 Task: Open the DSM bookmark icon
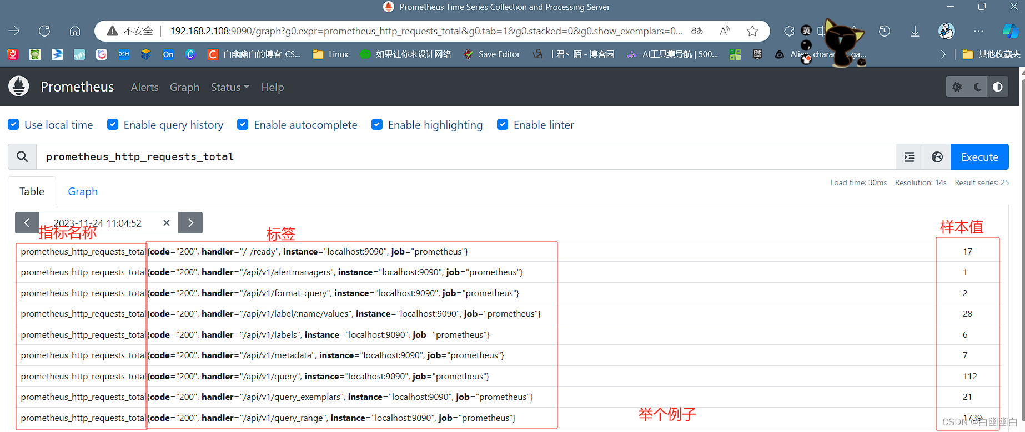click(124, 54)
